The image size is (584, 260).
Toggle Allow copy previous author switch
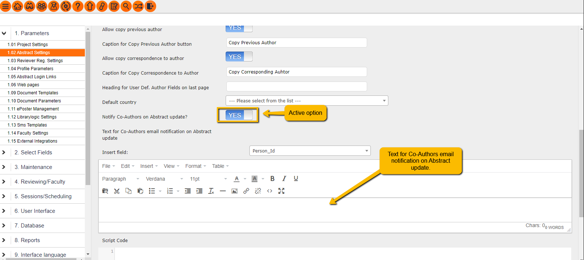coord(239,28)
